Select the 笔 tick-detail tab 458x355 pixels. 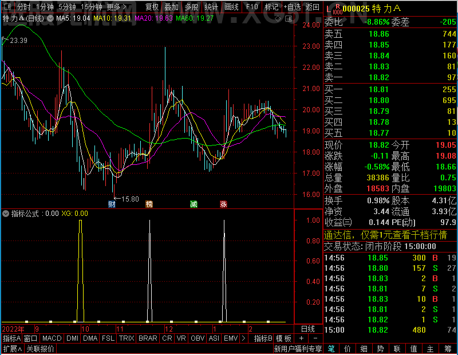click(331, 349)
